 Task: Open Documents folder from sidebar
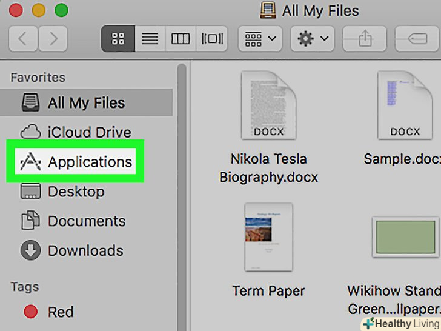click(x=87, y=221)
